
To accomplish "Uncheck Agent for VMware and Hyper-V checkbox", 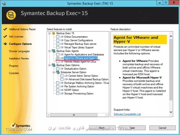I will point(58,58).
